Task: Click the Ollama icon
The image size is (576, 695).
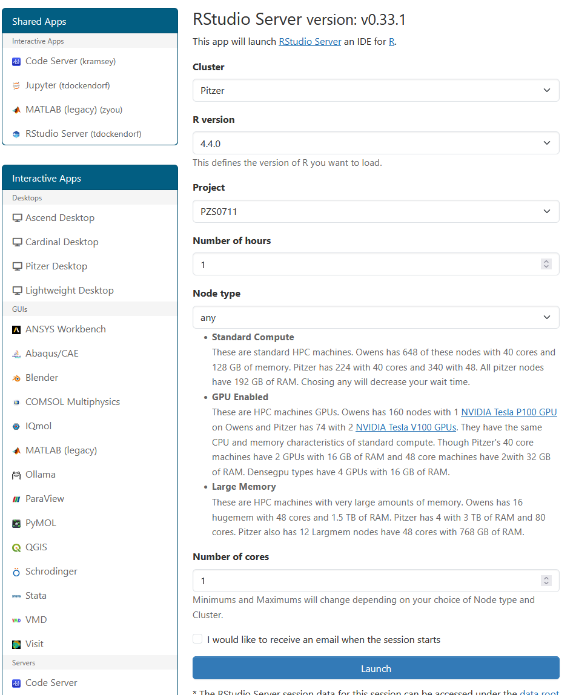Action: pos(16,475)
